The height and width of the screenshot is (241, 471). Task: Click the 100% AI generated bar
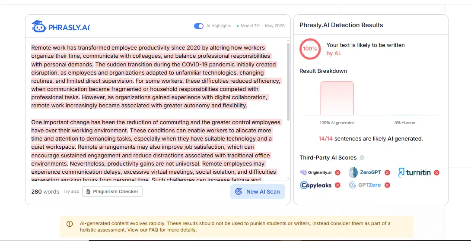click(337, 98)
